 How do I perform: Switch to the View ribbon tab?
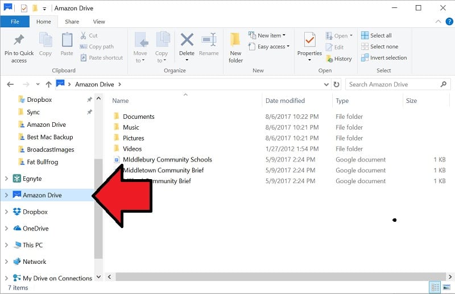click(x=99, y=22)
